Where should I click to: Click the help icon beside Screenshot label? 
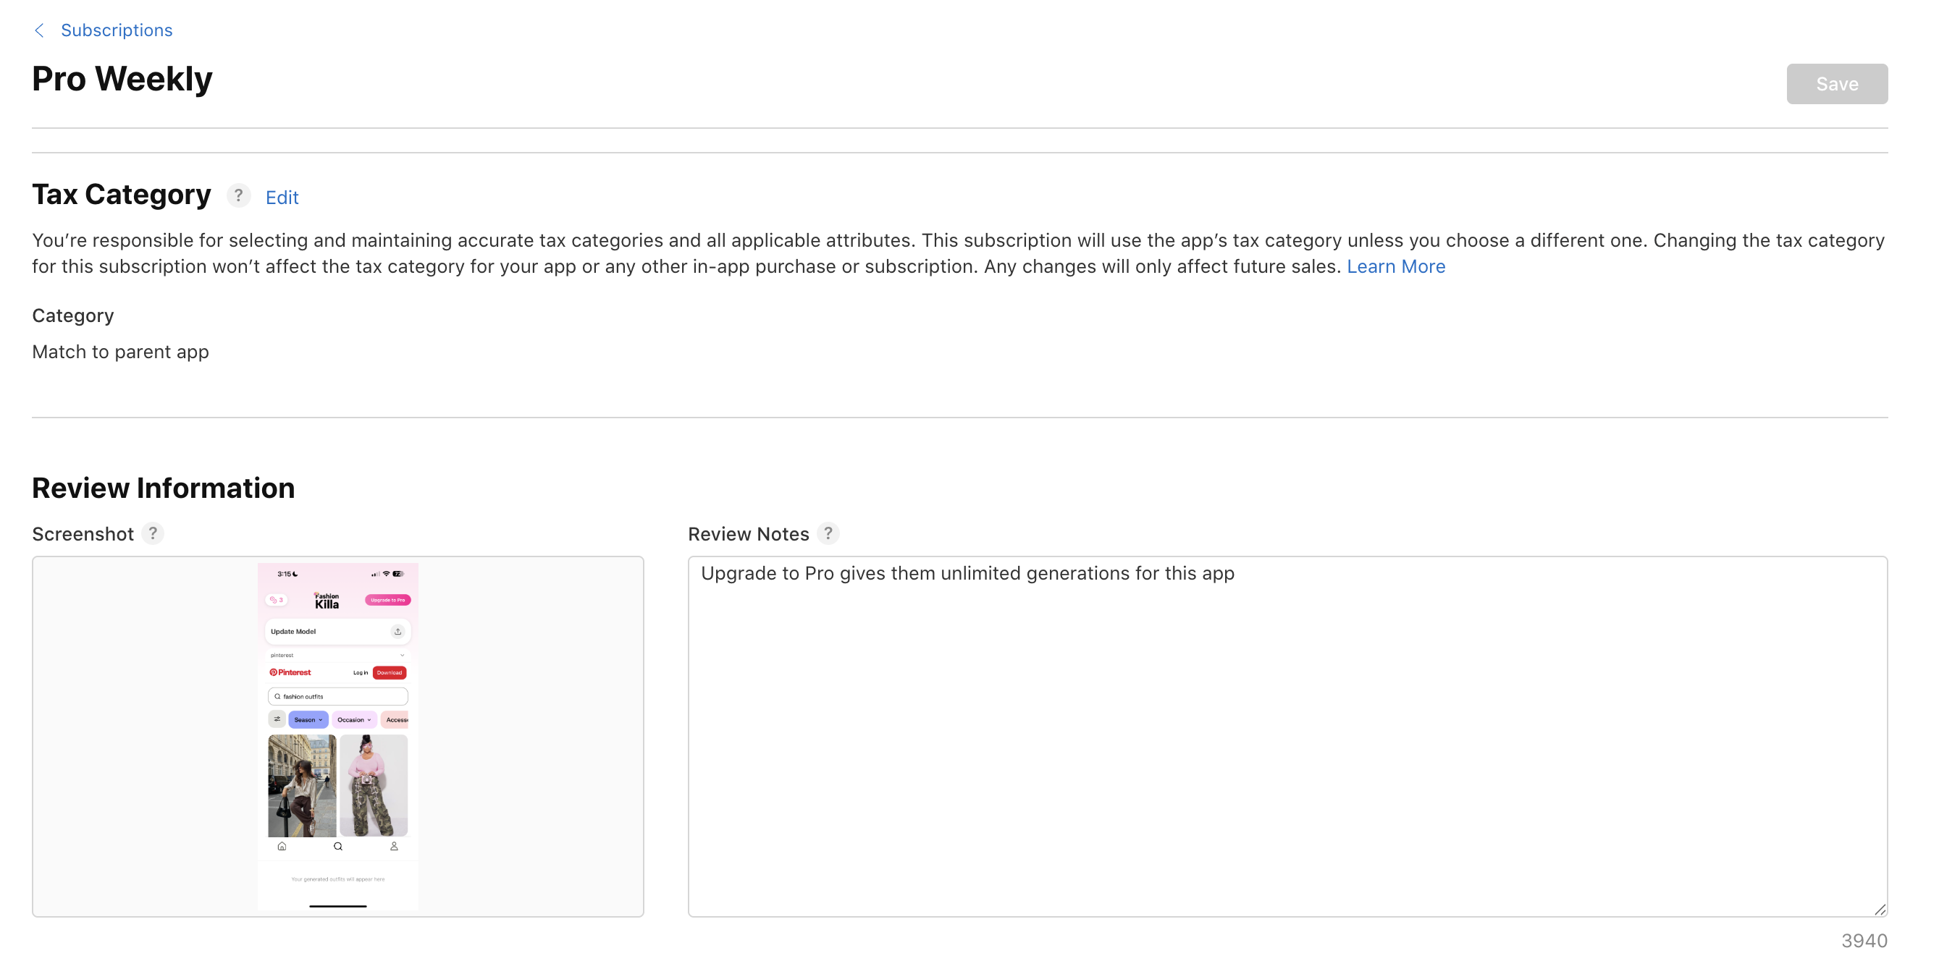(153, 533)
